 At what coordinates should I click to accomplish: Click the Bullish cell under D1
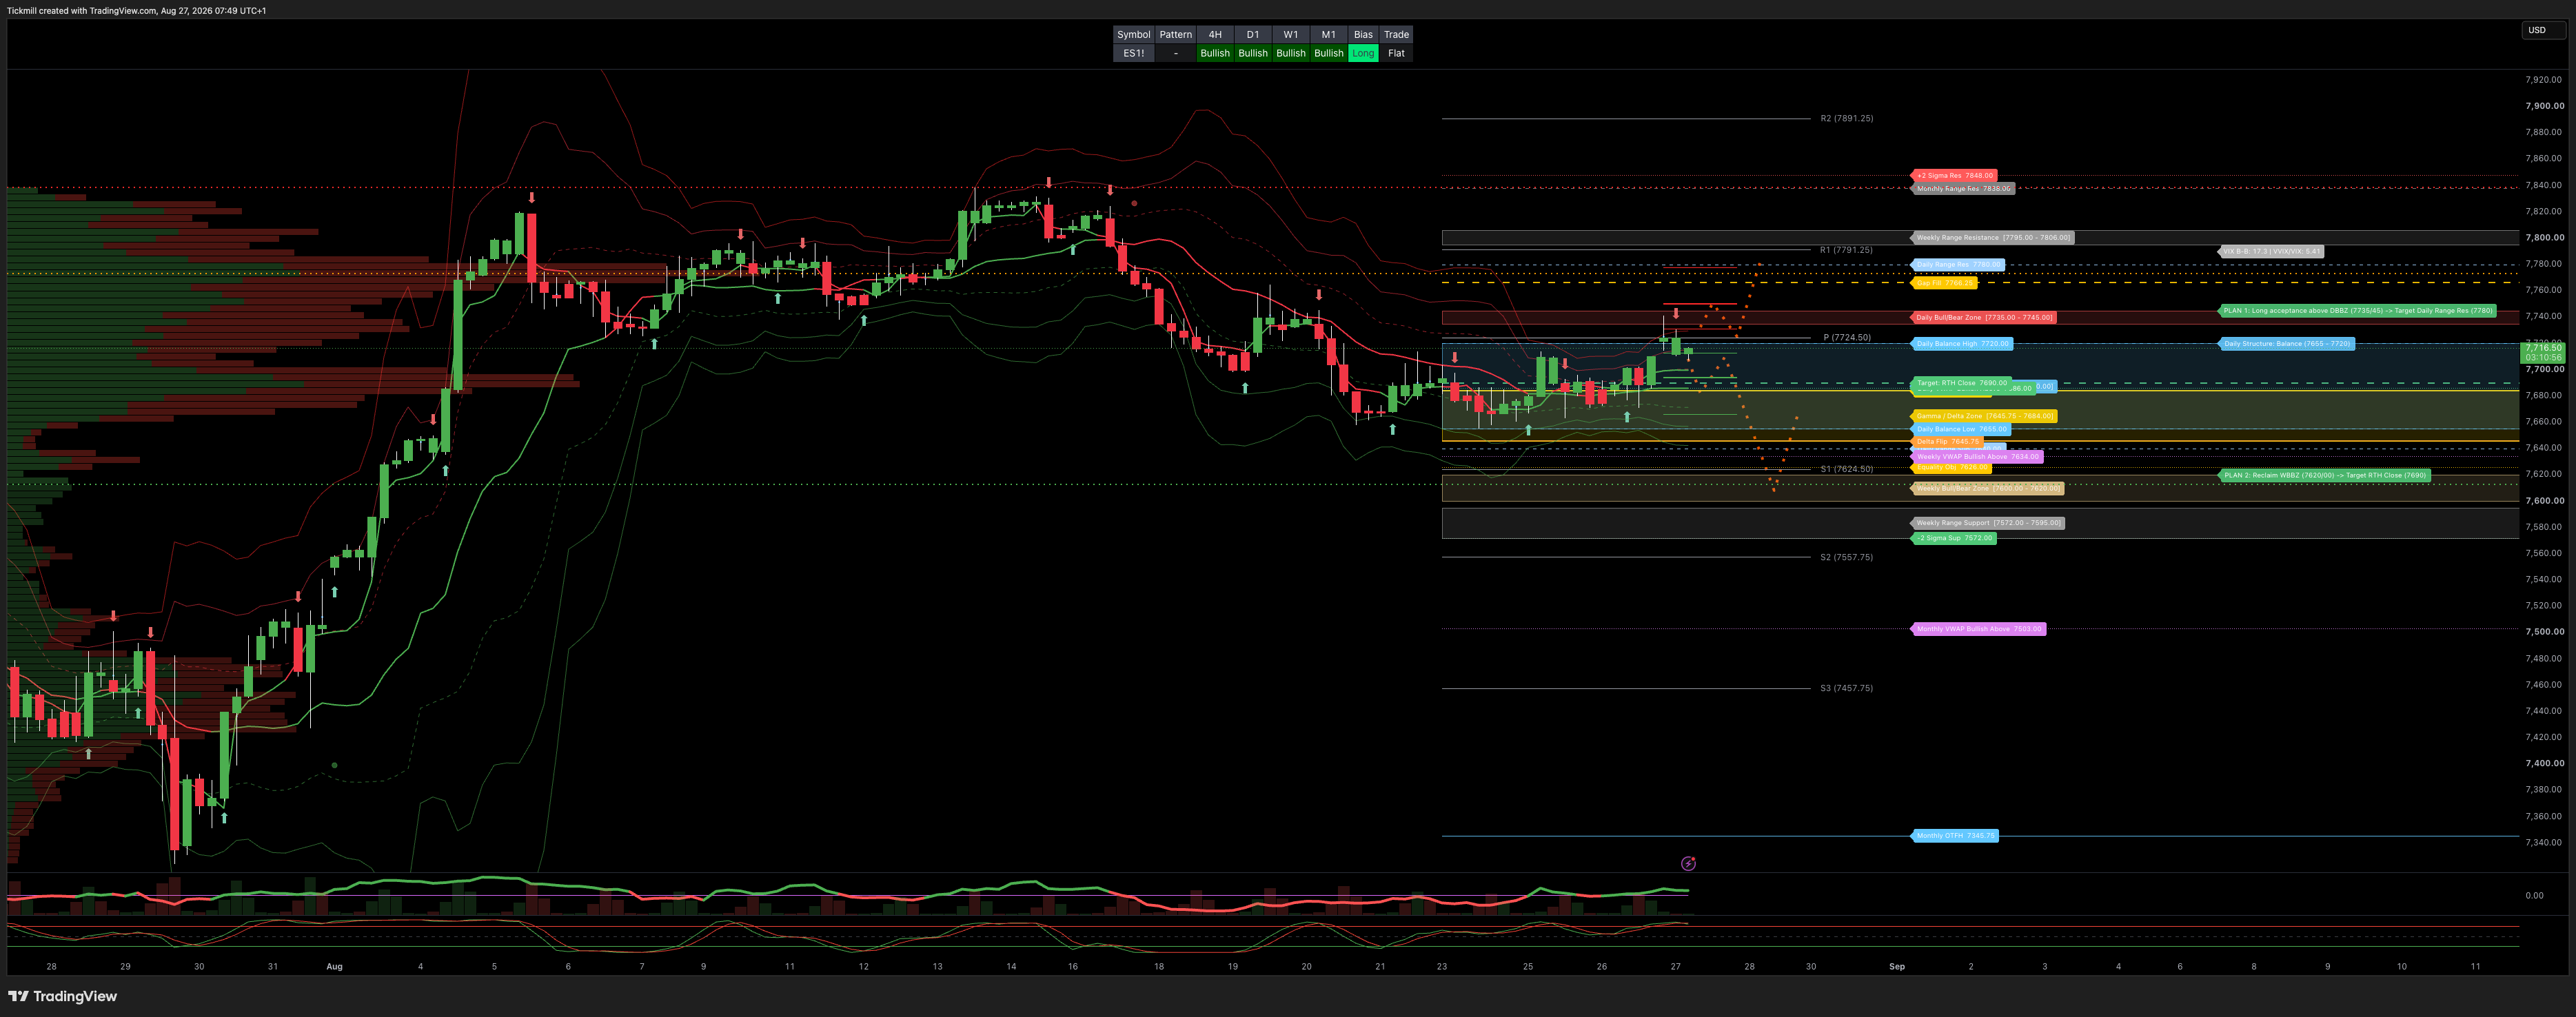click(1253, 53)
